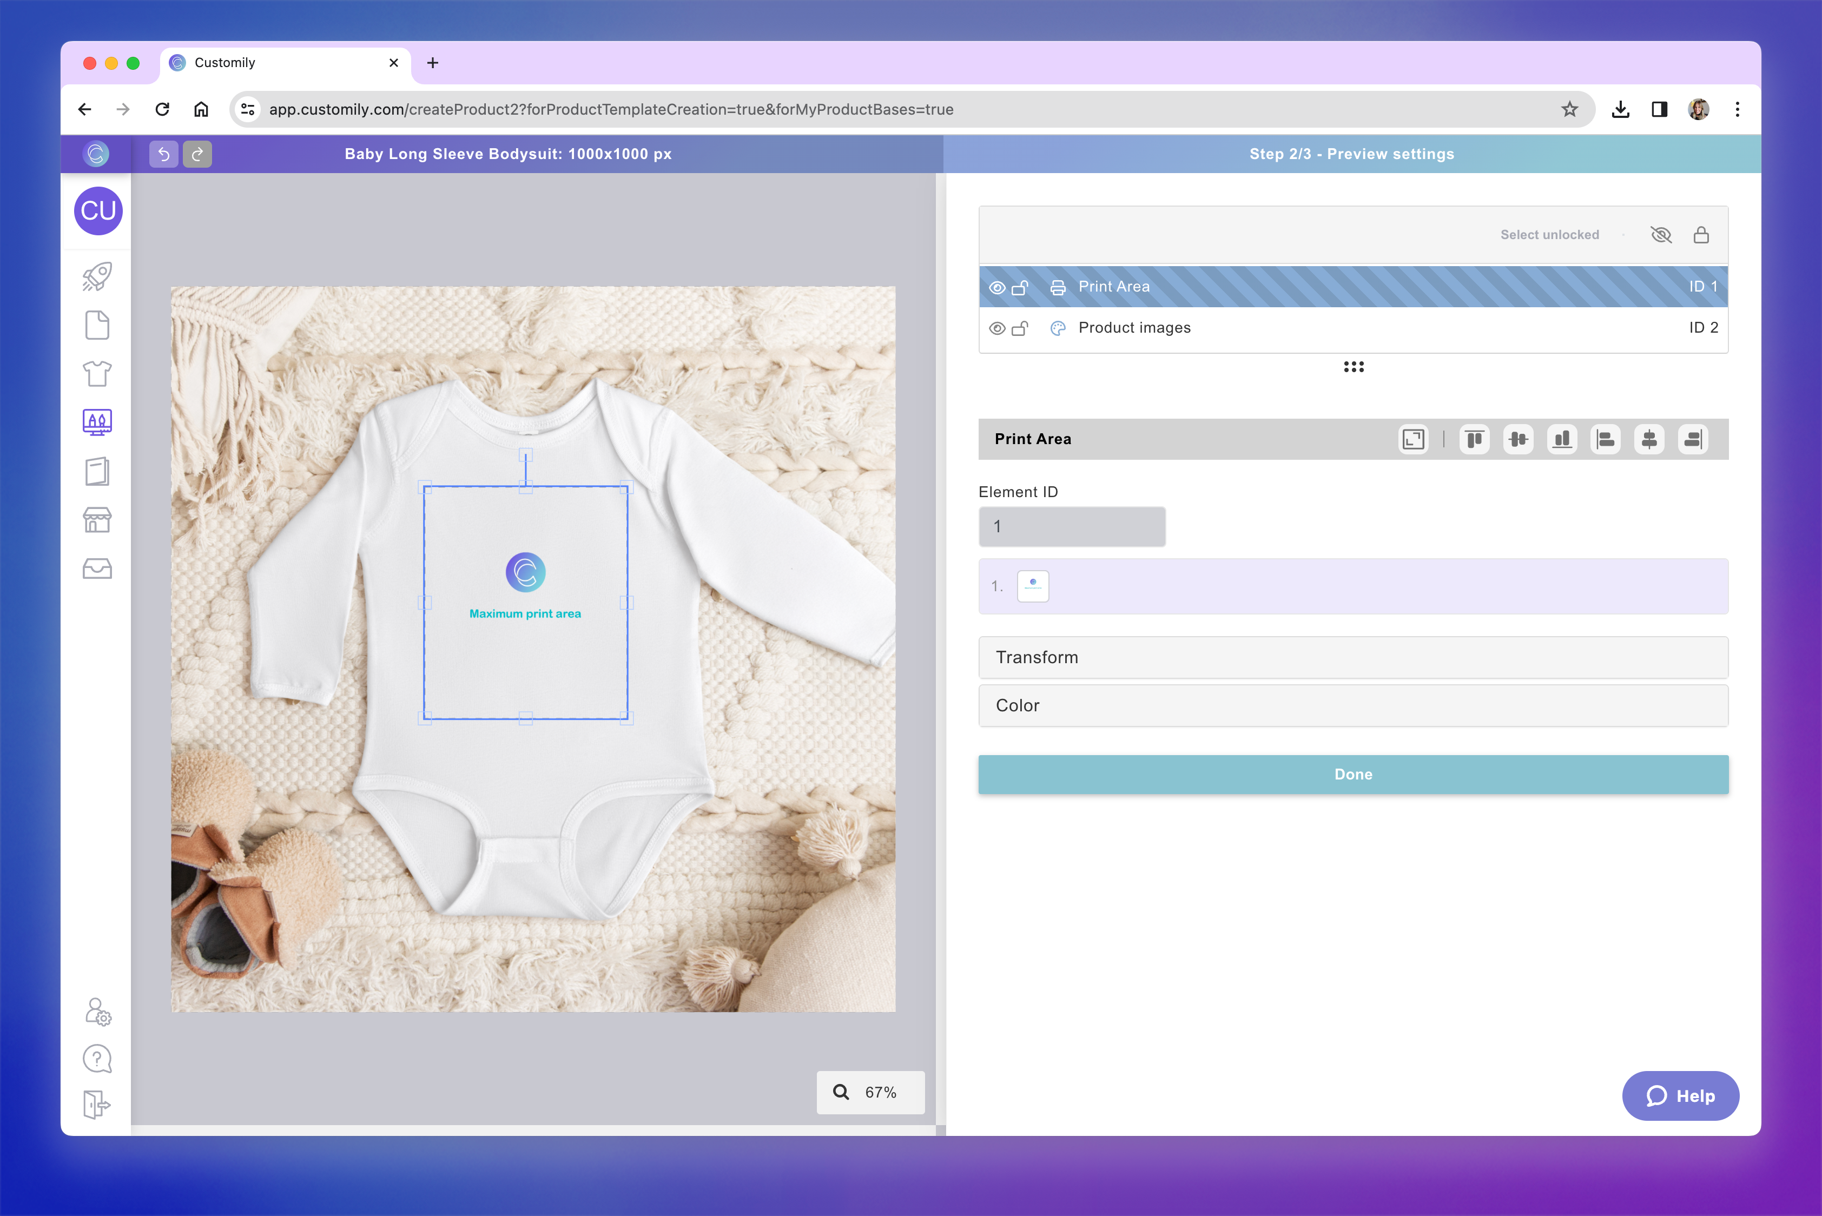Expand the Color section
The width and height of the screenshot is (1822, 1216).
pos(1353,706)
